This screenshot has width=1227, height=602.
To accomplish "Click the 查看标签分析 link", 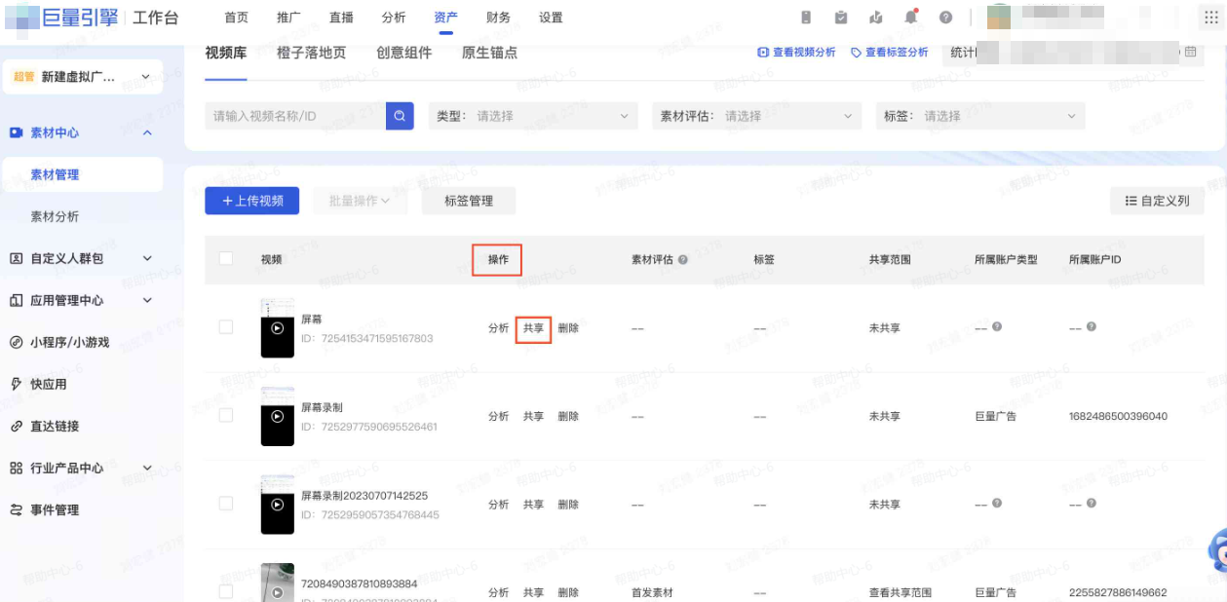I will tap(889, 53).
